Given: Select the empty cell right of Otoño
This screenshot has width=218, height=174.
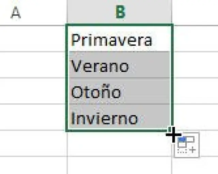Looking at the screenshot, I should tap(196, 91).
